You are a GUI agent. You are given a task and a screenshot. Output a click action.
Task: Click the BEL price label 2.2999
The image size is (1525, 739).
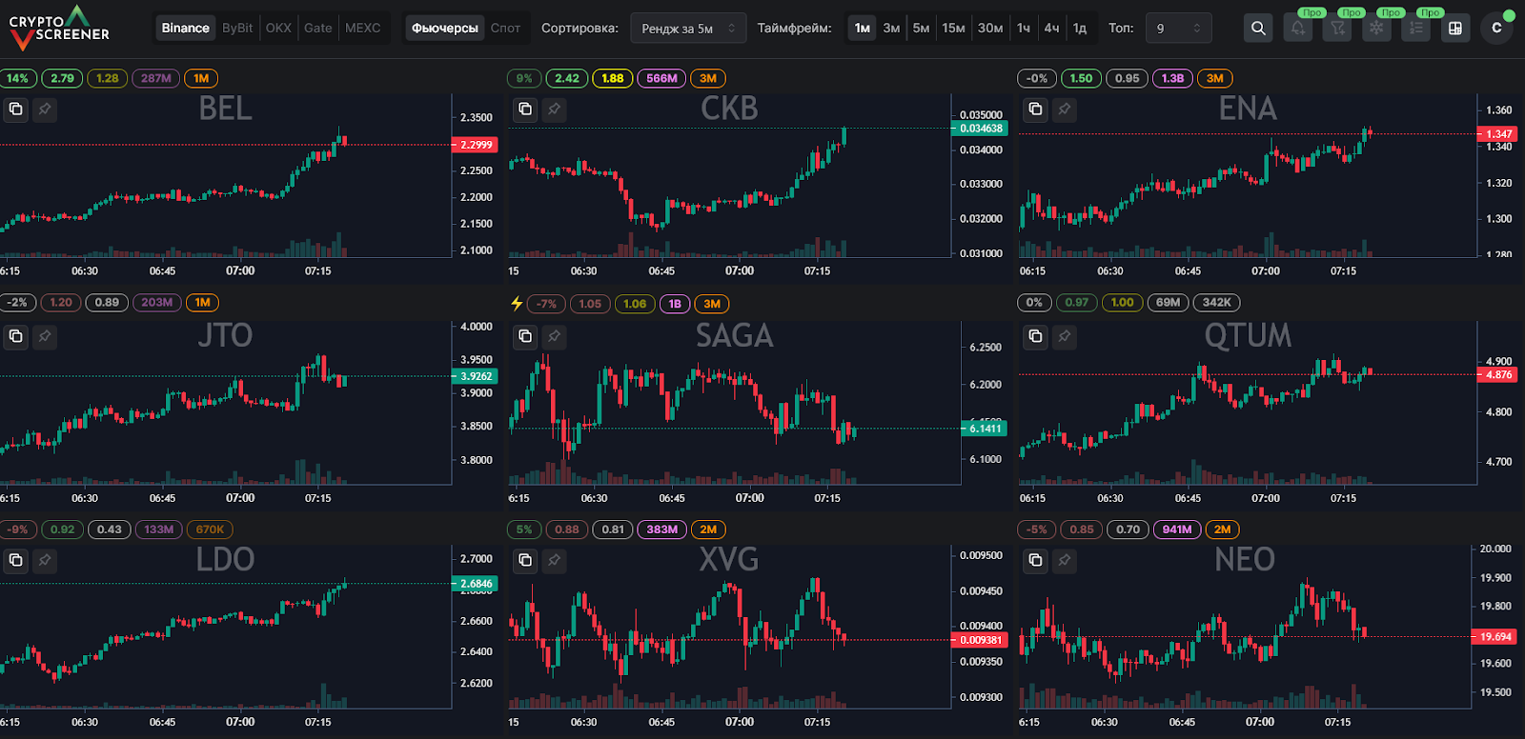[x=475, y=145]
